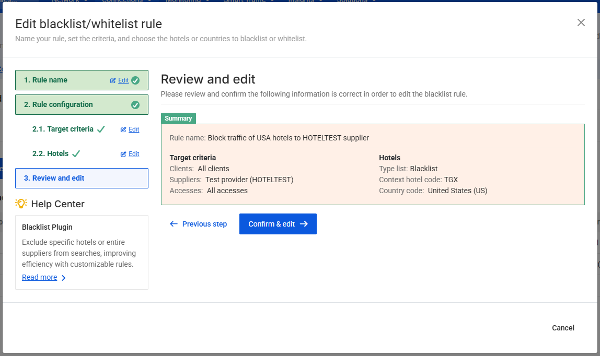Open the Read more link in Help Center

[39, 277]
